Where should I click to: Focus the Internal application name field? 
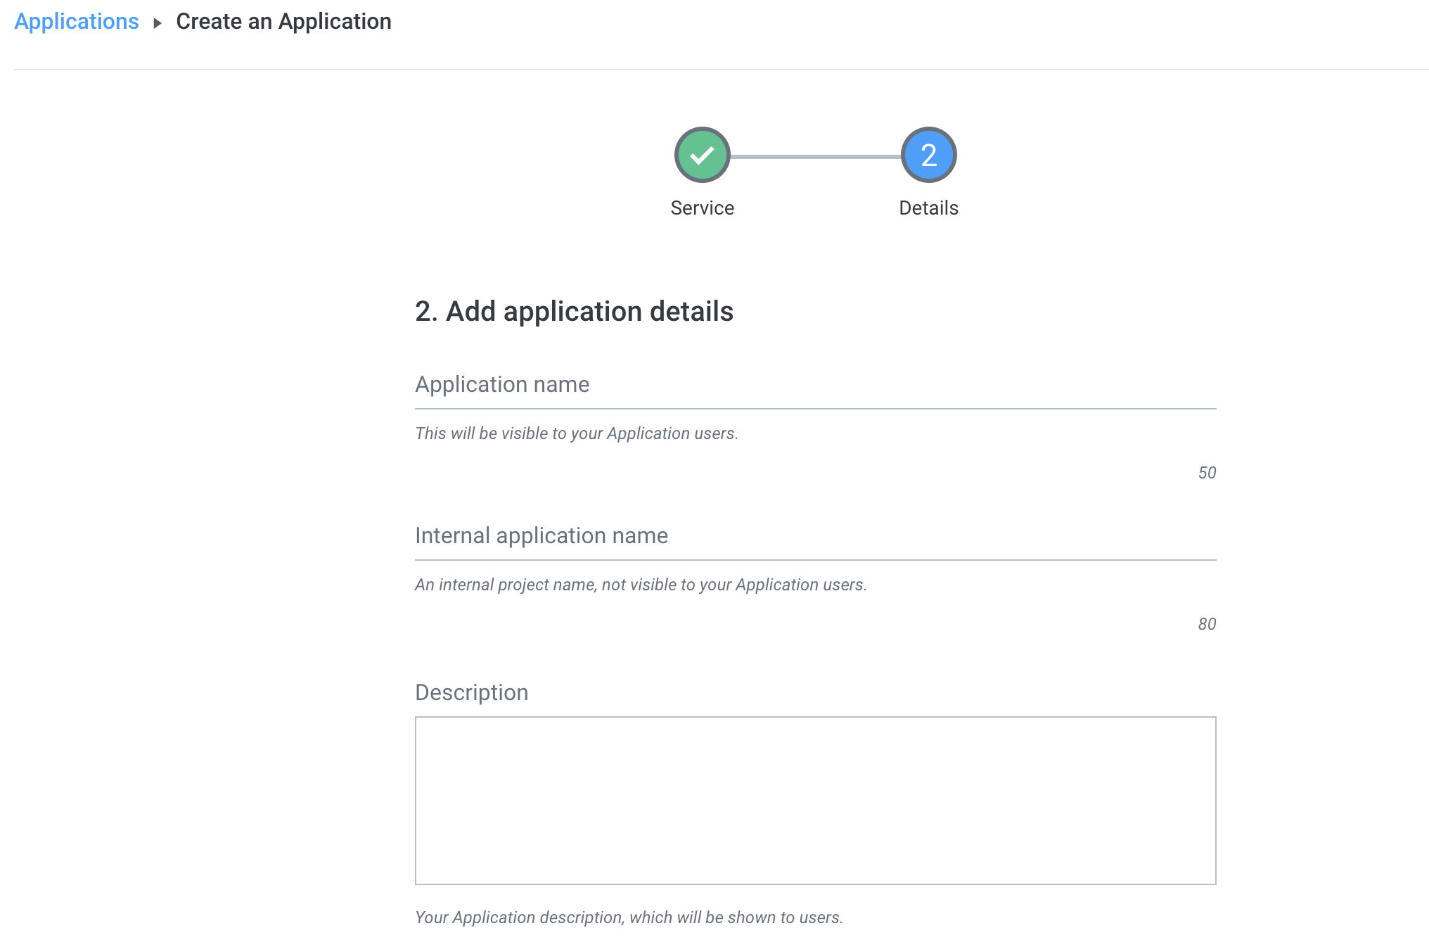point(815,536)
